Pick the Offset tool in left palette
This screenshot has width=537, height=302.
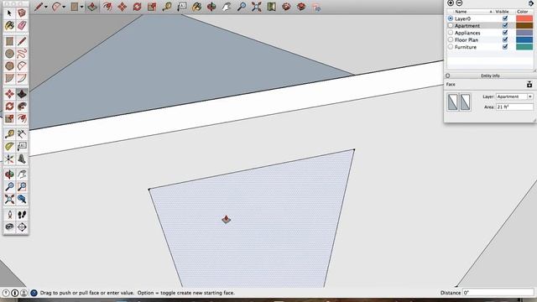(x=22, y=118)
